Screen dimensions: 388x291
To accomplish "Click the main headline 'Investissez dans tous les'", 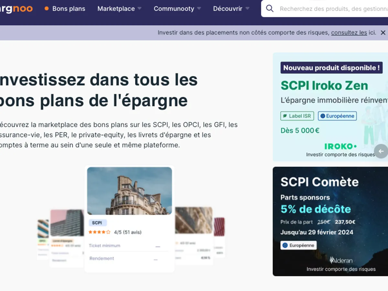I will click(x=98, y=80).
